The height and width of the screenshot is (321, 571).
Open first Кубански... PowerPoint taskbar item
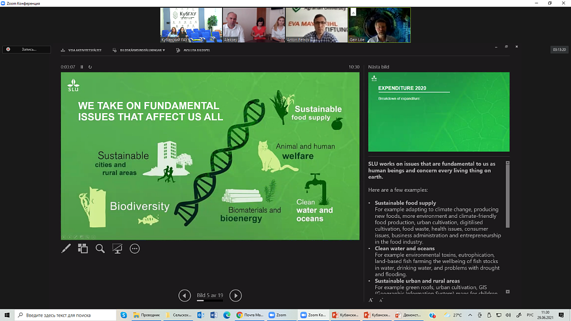pos(346,315)
